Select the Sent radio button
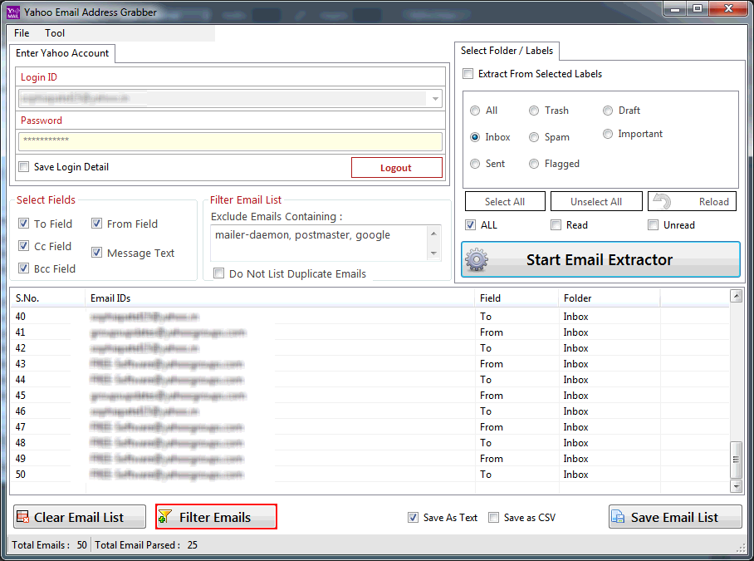 click(x=475, y=164)
